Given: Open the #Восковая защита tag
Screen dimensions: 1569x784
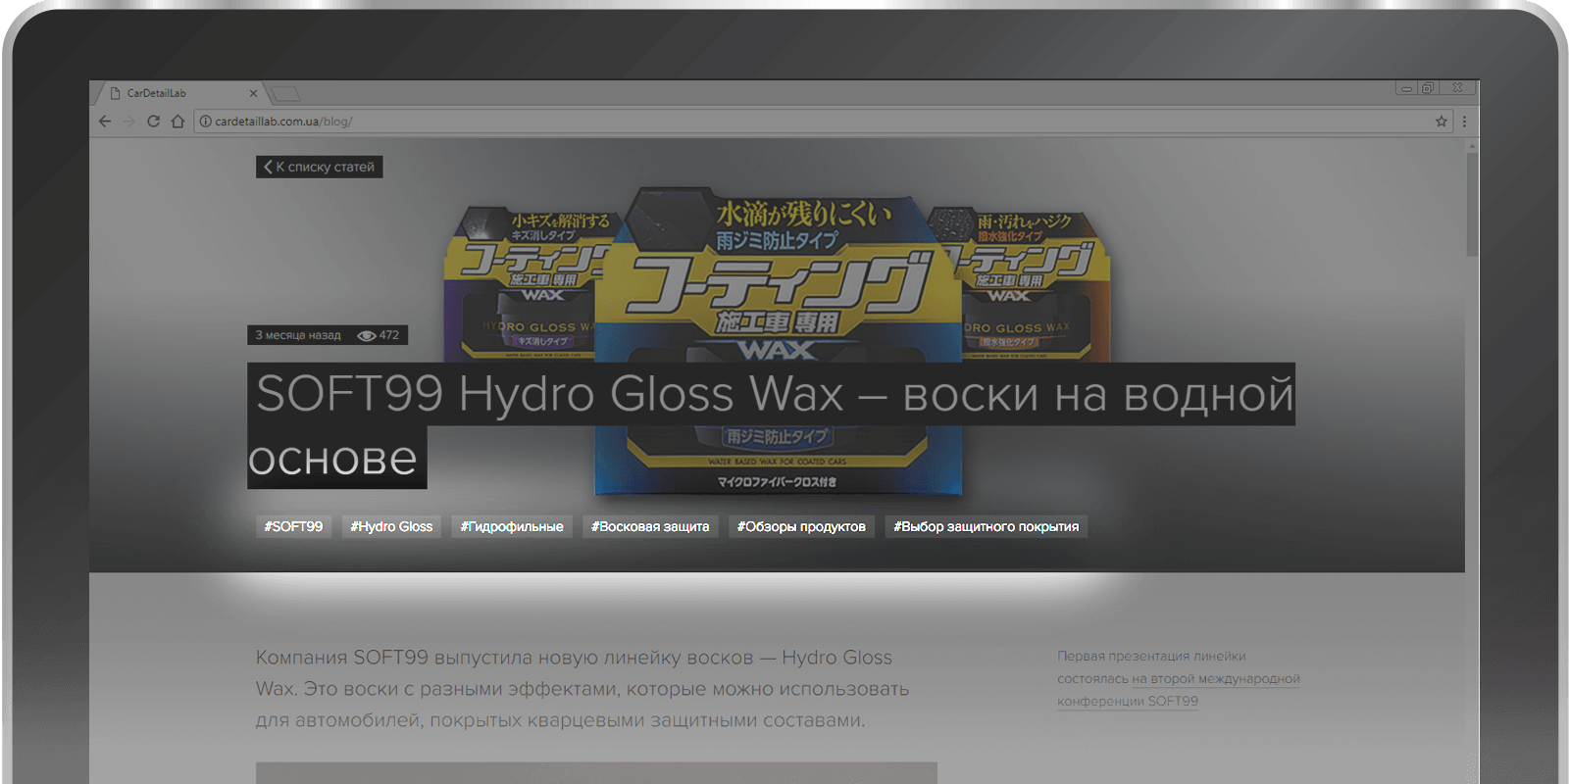Looking at the screenshot, I should click(650, 526).
